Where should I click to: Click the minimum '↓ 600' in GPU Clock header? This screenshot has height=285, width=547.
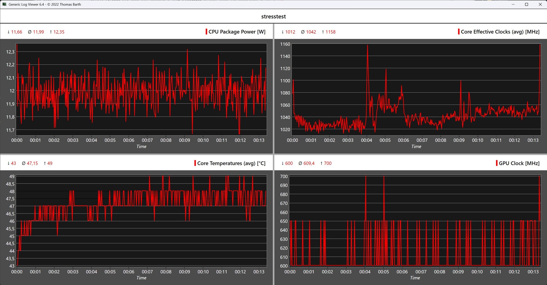coord(287,163)
